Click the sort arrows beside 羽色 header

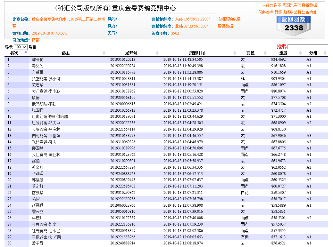pos(265,53)
